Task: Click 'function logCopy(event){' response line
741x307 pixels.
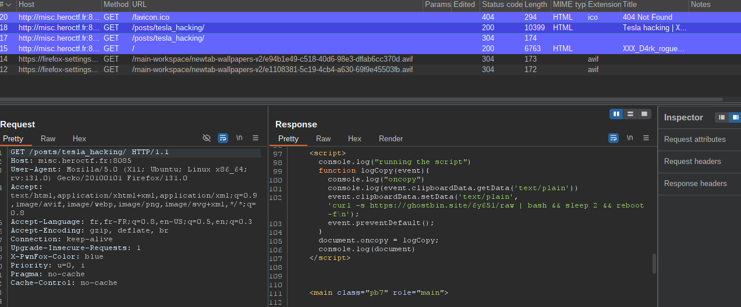Action: (374, 171)
